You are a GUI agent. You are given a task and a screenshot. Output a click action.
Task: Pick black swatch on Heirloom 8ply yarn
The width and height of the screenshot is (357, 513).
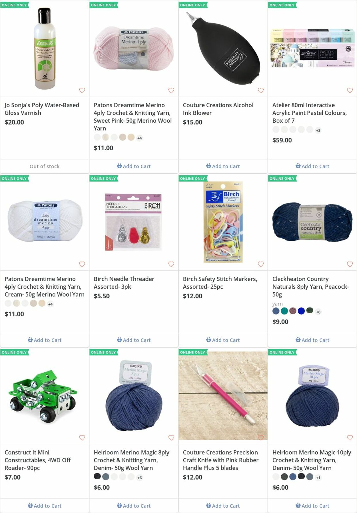tap(97, 477)
